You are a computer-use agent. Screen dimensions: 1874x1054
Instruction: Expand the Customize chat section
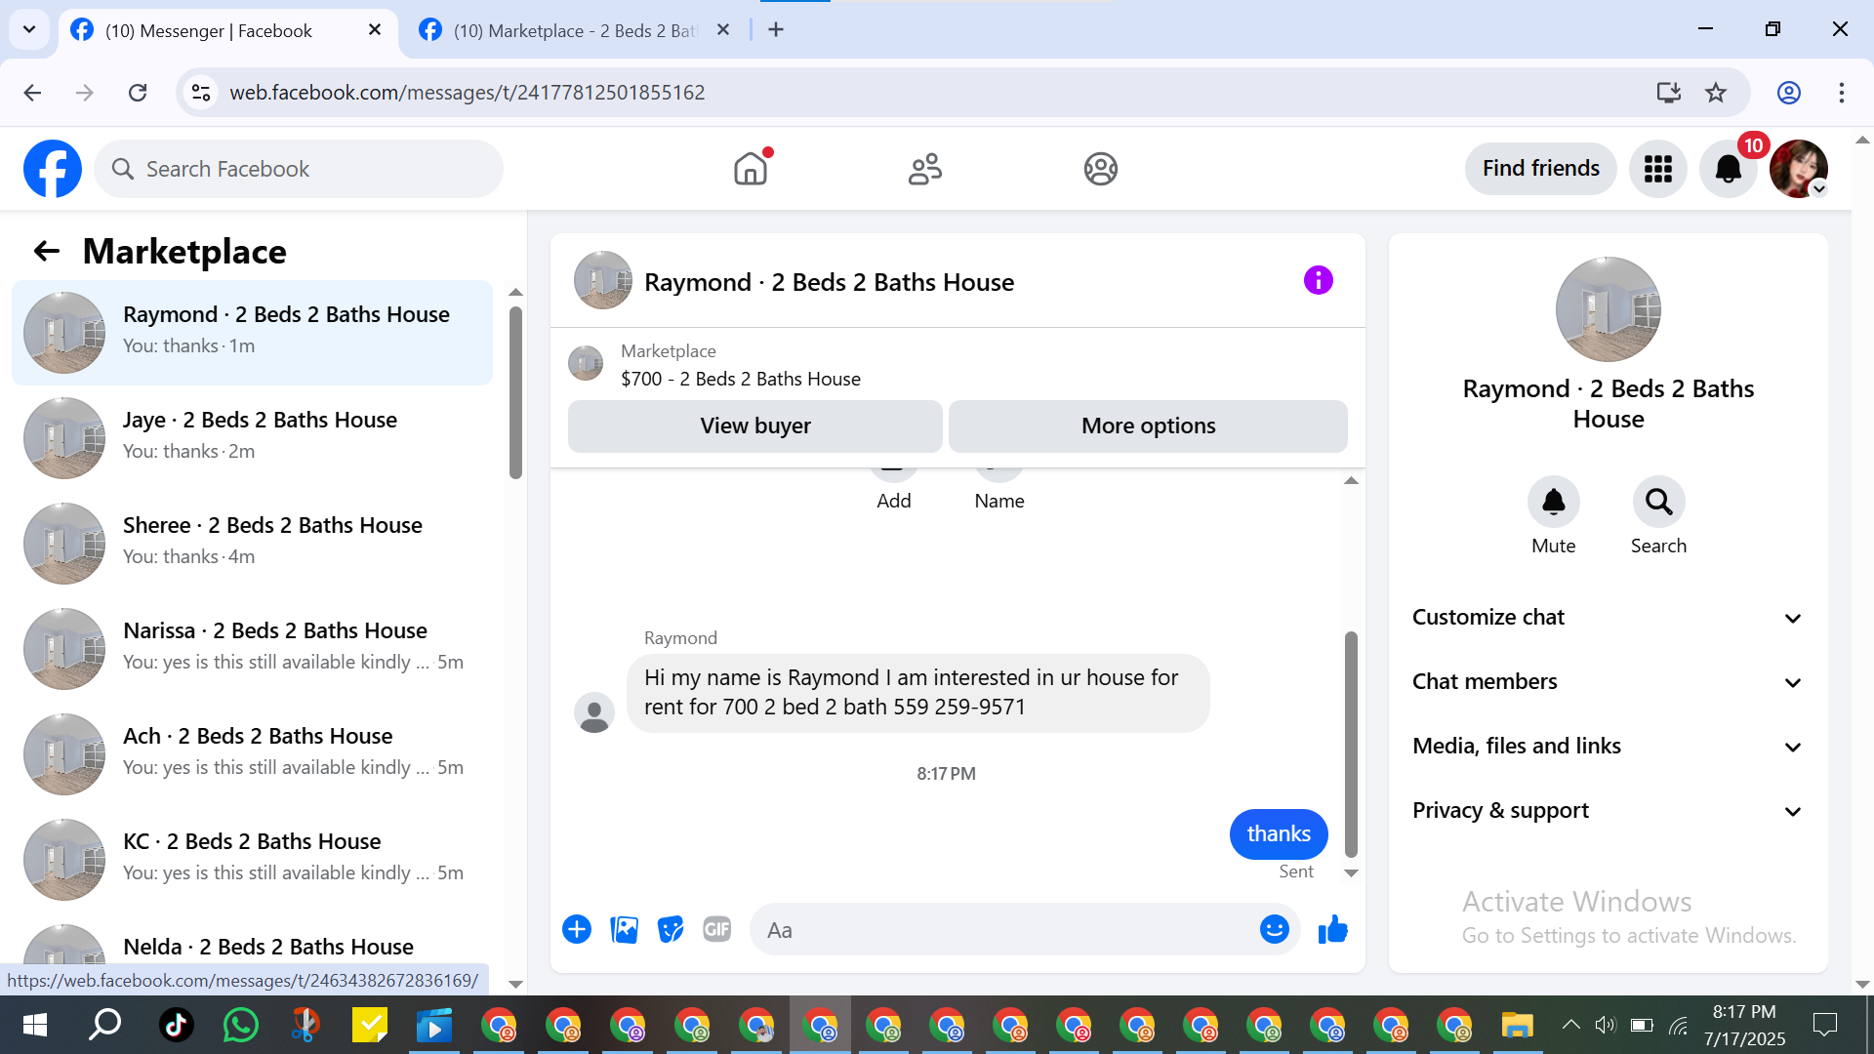pyautogui.click(x=1608, y=618)
